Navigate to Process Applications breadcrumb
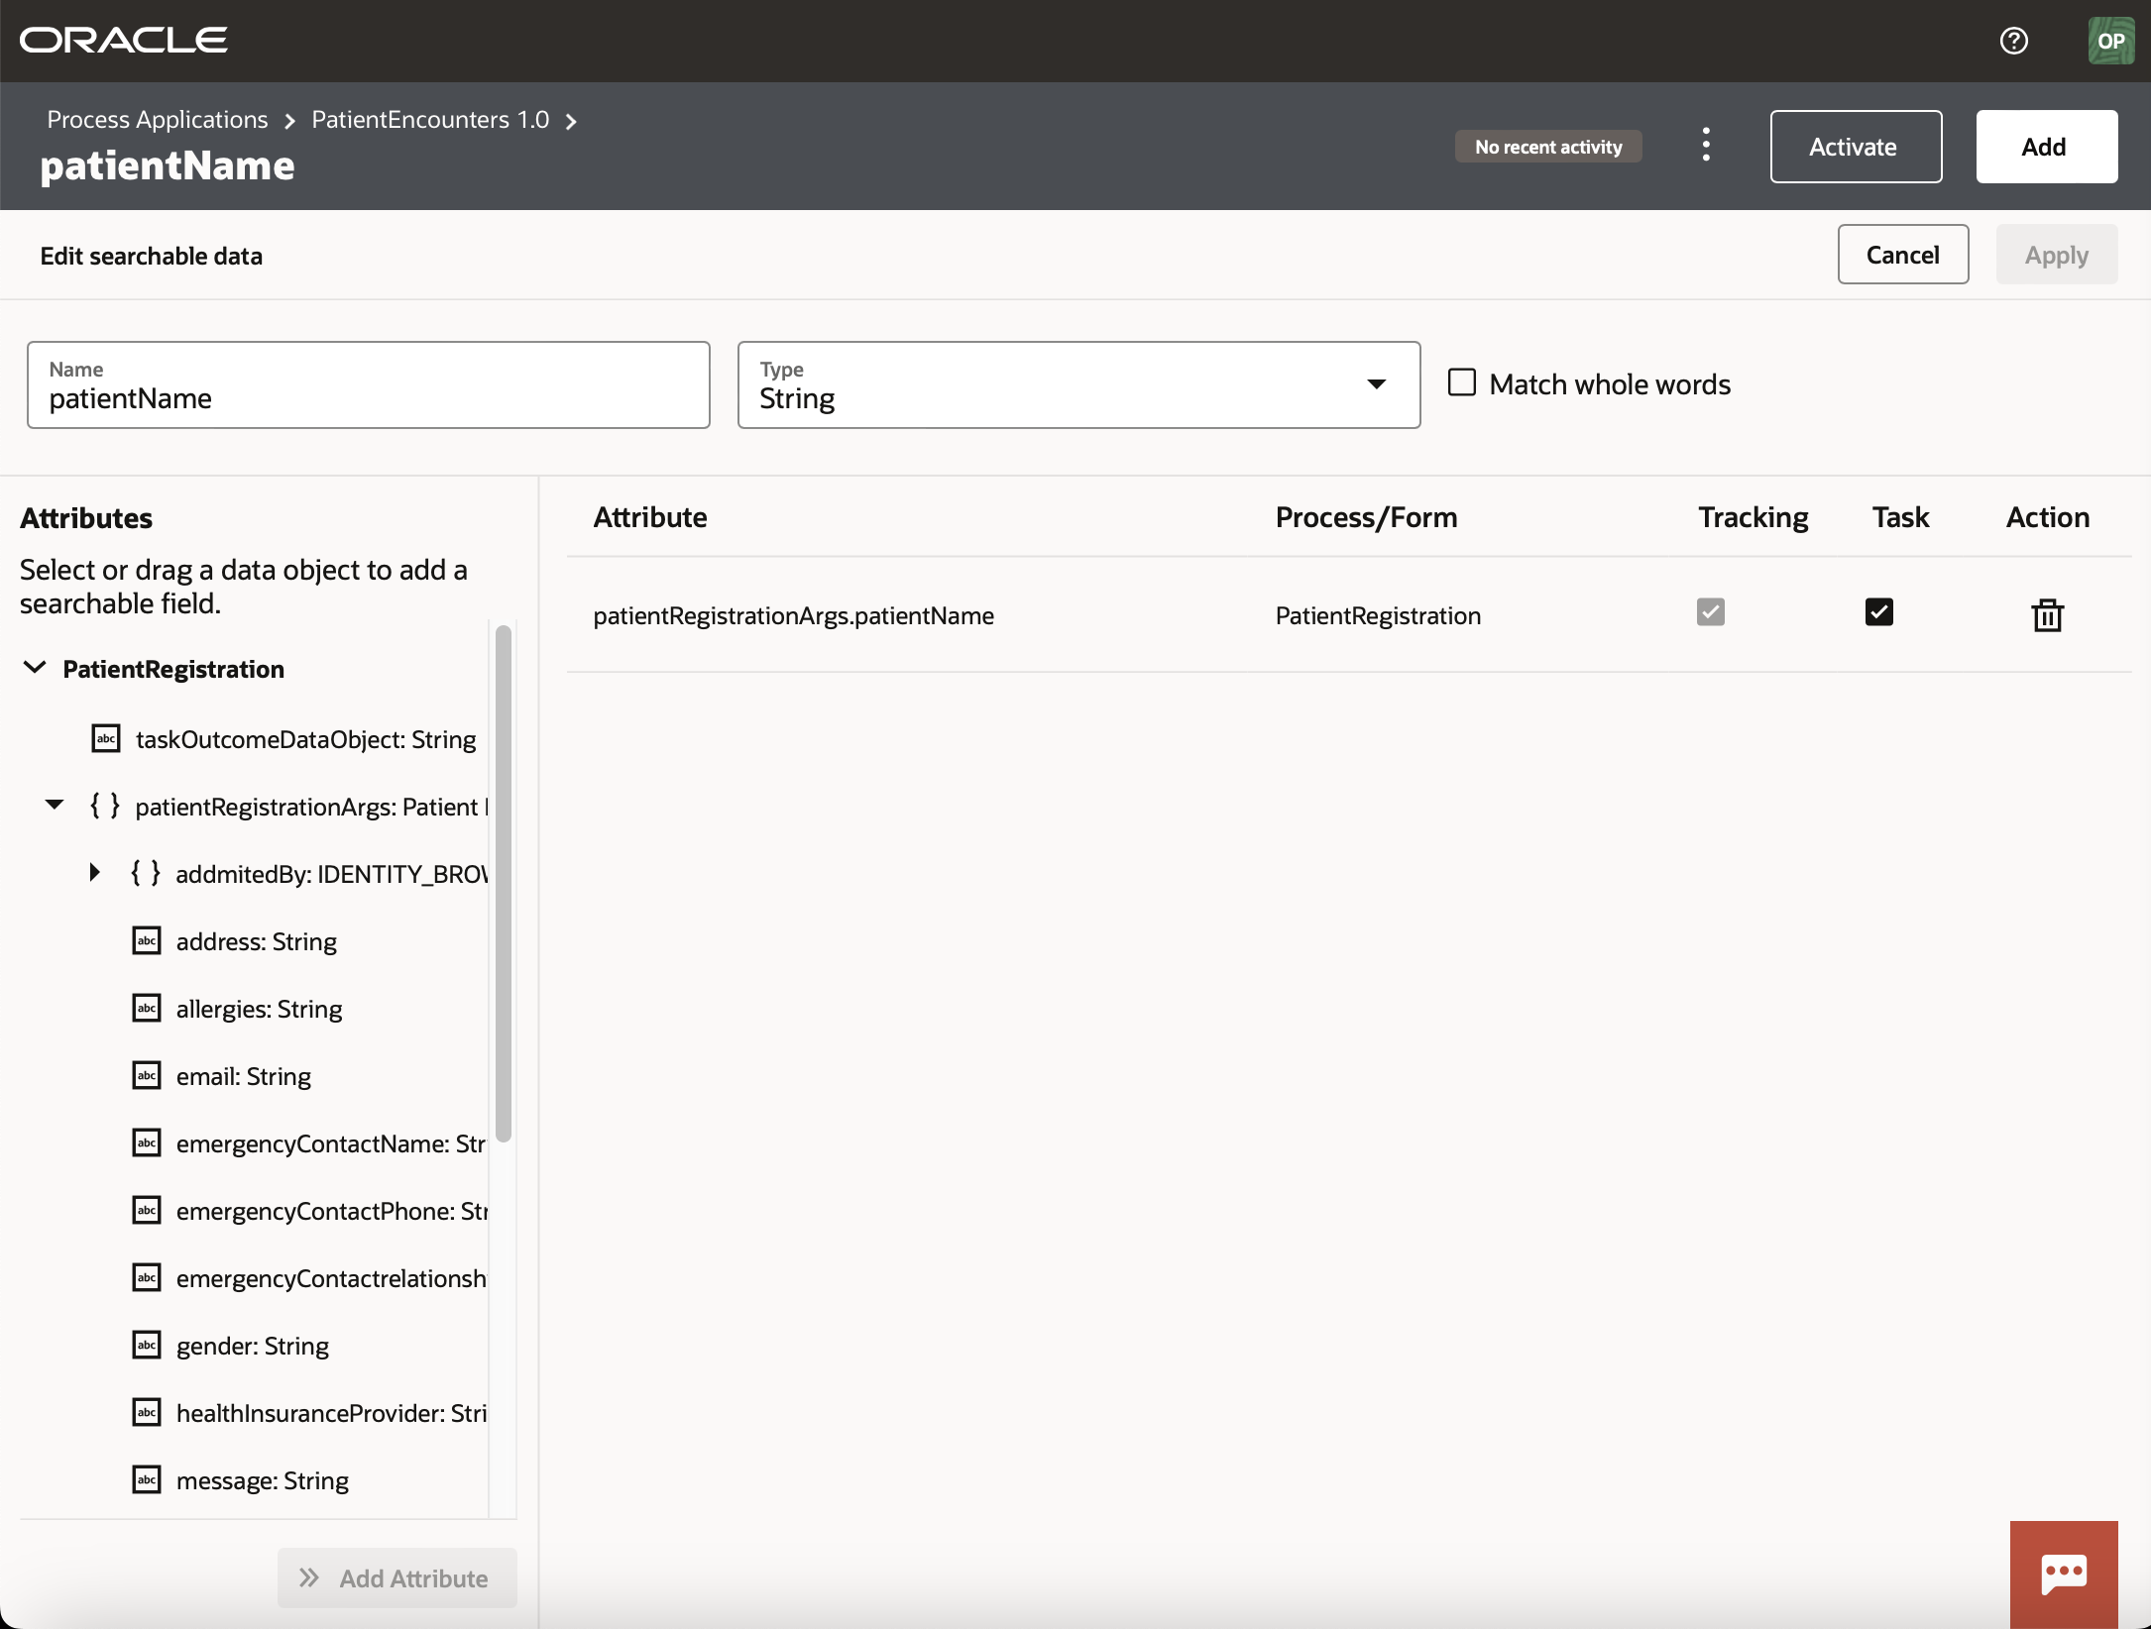The width and height of the screenshot is (2151, 1629). click(156, 119)
